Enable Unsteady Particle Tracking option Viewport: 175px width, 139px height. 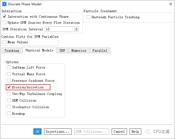(x=88, y=17)
